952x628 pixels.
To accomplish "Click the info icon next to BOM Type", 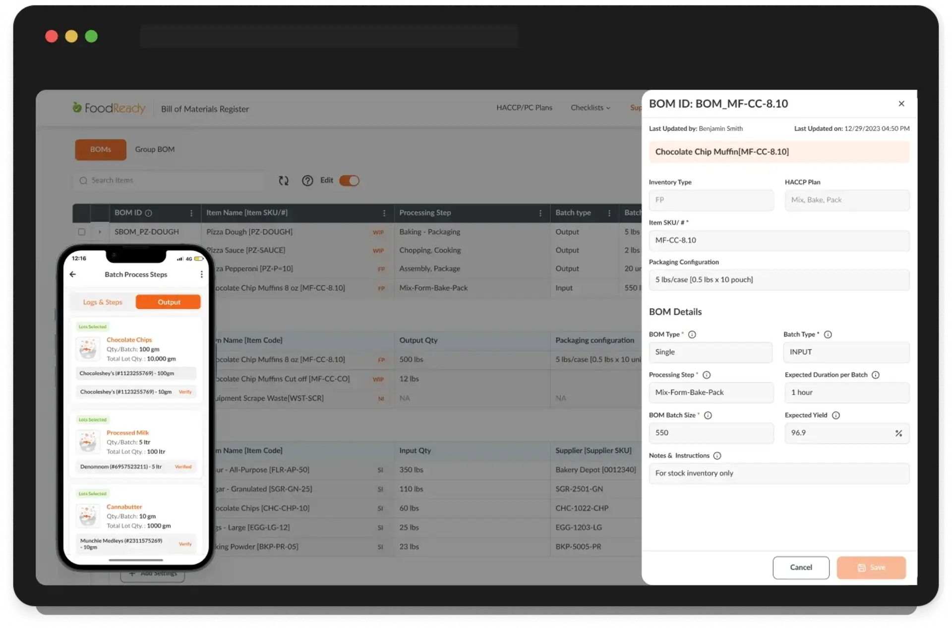I will (x=693, y=334).
